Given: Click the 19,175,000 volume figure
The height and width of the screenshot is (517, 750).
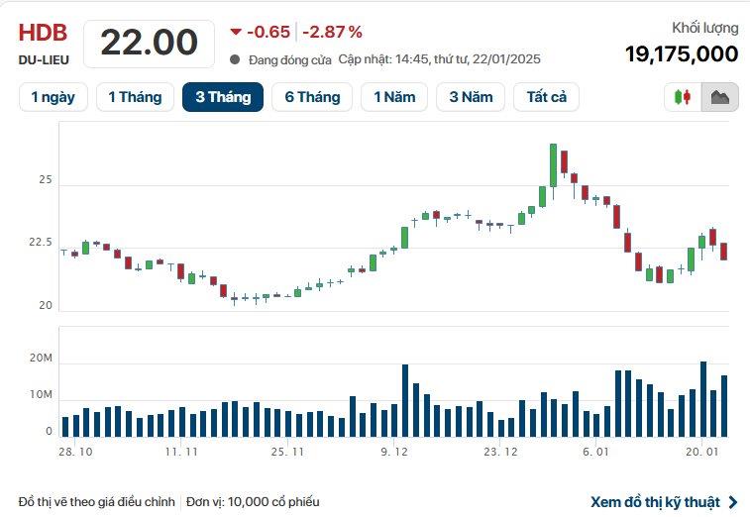Looking at the screenshot, I should pos(681,53).
